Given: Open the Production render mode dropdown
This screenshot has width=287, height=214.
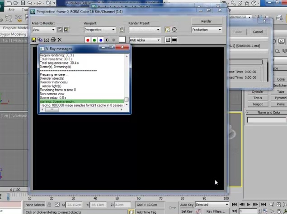Looking at the screenshot, I should 207,30.
